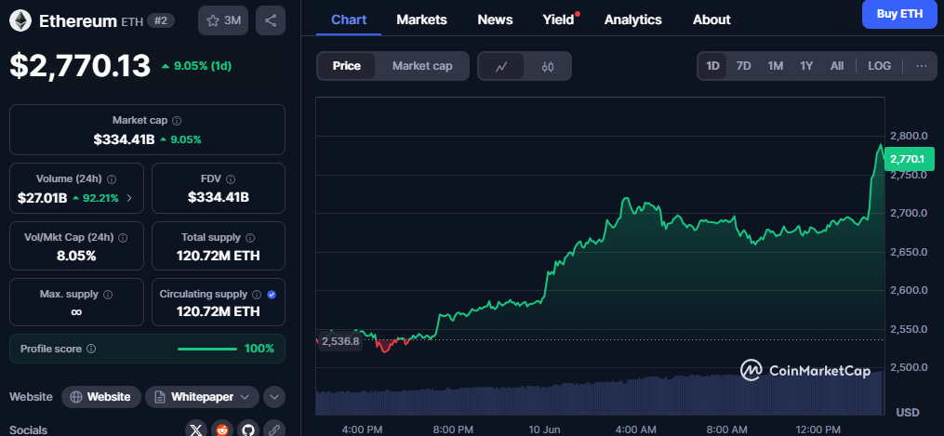Switch to line chart icon

tap(501, 66)
